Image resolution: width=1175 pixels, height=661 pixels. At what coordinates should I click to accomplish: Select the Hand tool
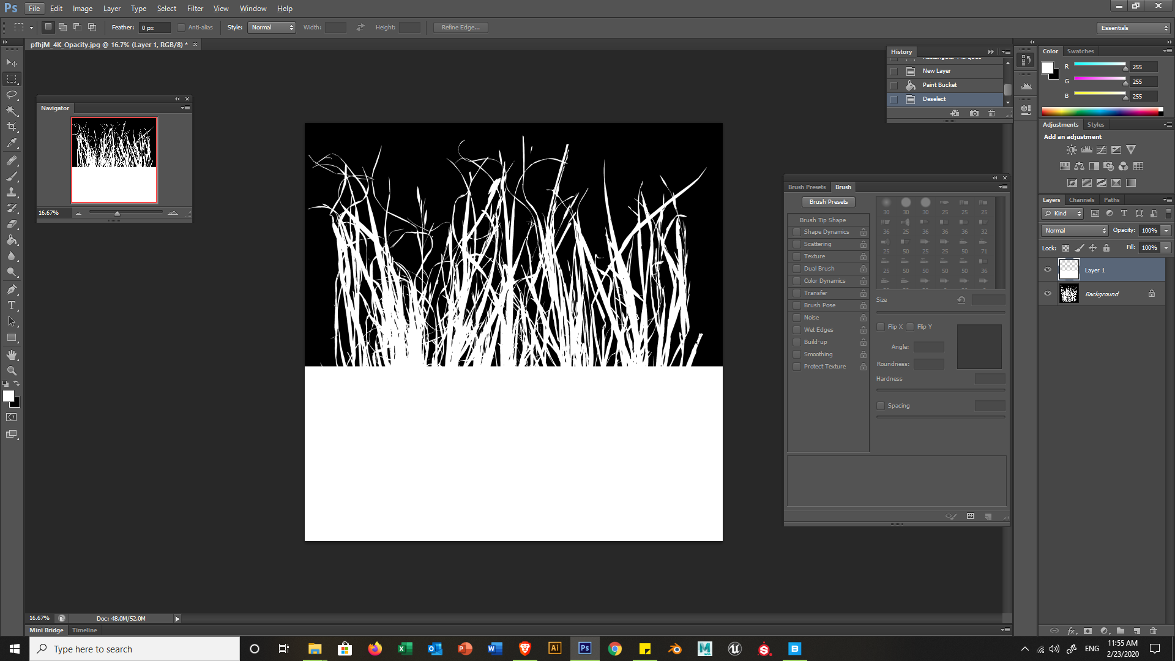click(12, 355)
